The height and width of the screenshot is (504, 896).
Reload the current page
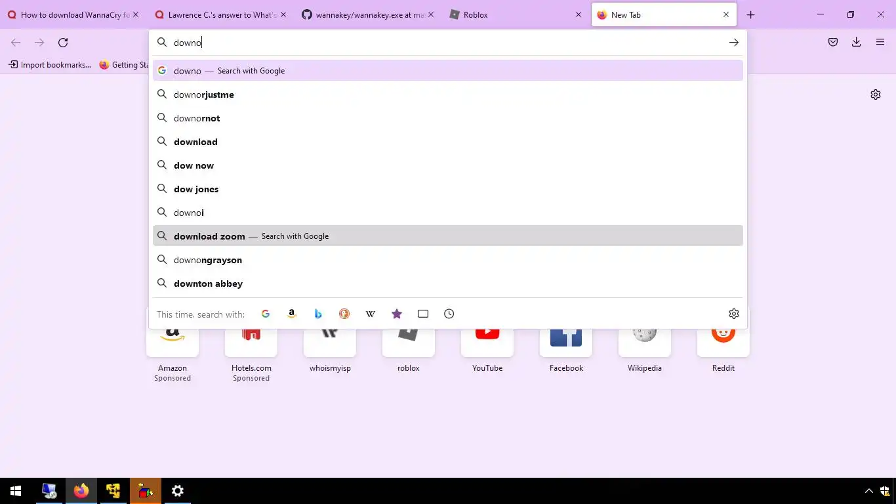(63, 43)
